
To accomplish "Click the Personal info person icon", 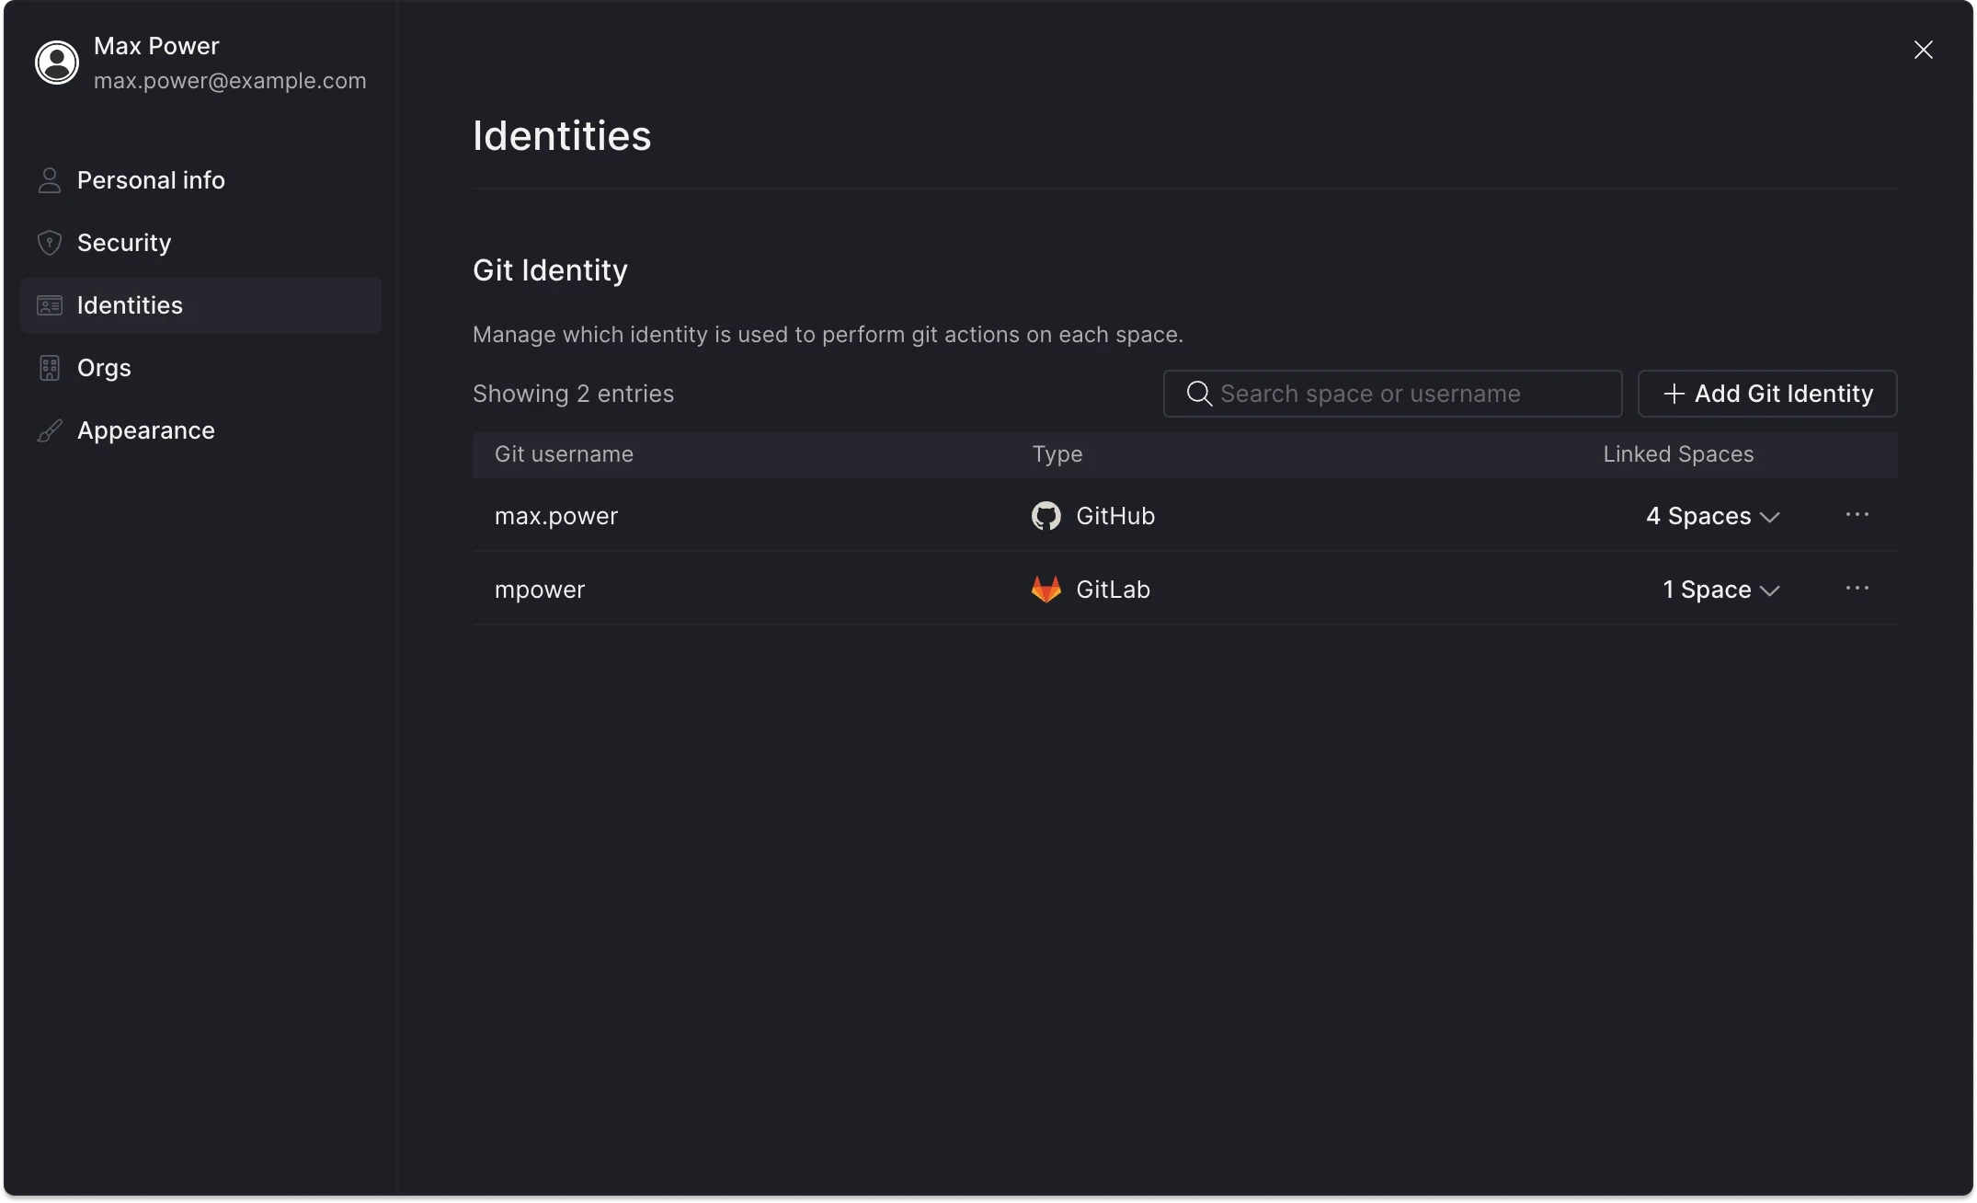I will [x=50, y=180].
